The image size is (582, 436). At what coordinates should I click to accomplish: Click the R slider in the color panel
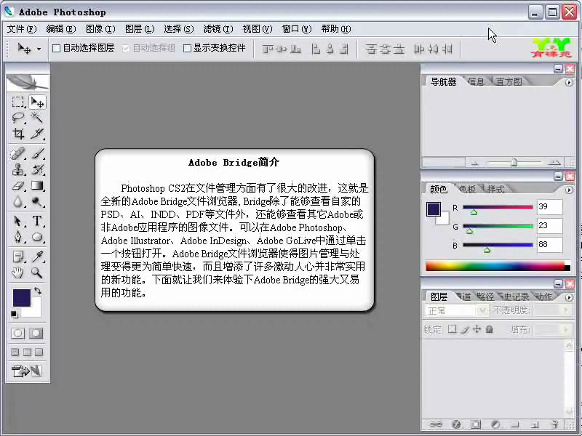pyautogui.click(x=498, y=208)
